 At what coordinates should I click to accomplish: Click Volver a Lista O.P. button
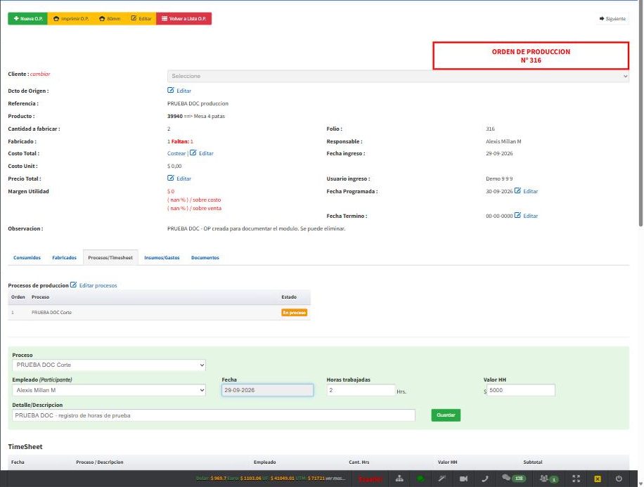[x=183, y=18]
